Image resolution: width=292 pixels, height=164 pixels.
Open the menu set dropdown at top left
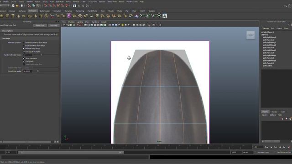5,5
